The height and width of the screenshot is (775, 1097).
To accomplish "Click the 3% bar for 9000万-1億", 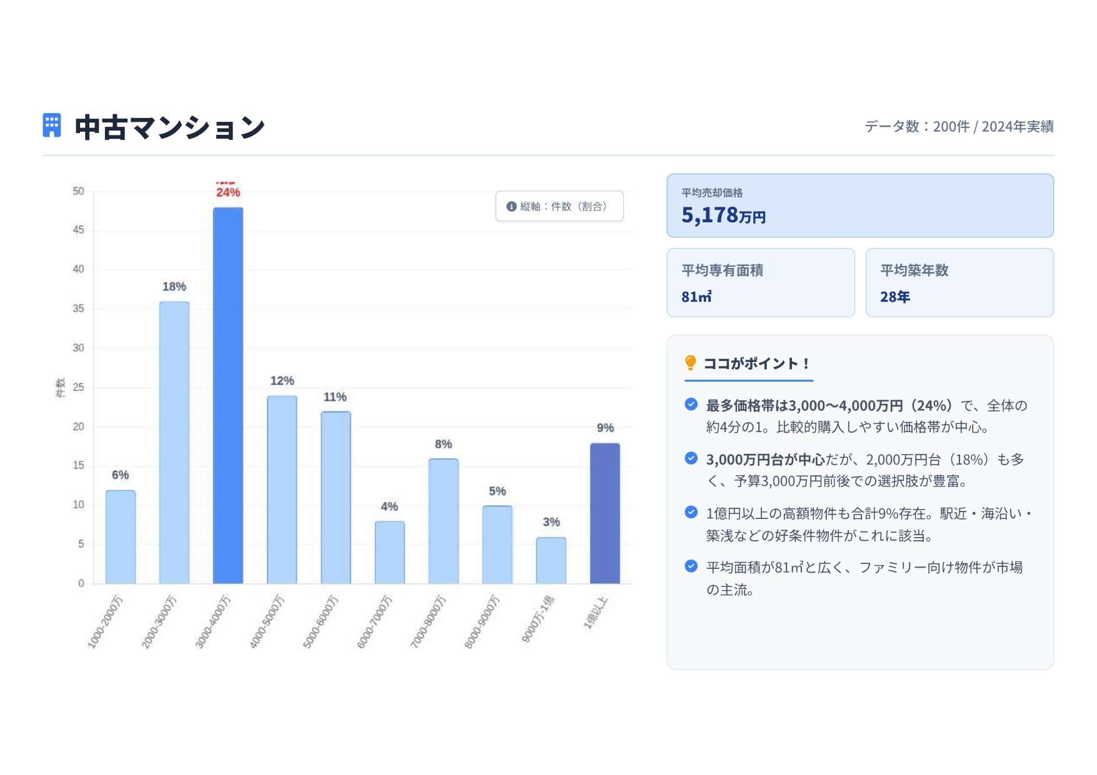I will coord(551,560).
